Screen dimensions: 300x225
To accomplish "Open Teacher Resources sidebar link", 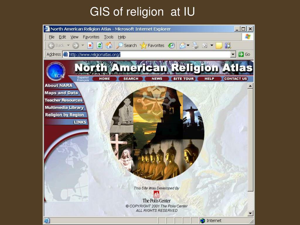I will pos(63,100).
